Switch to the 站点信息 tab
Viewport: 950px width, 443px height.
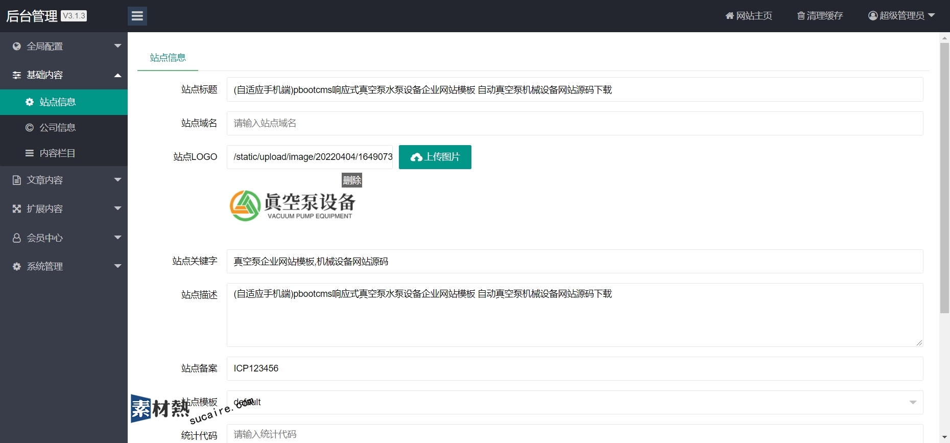pos(168,58)
